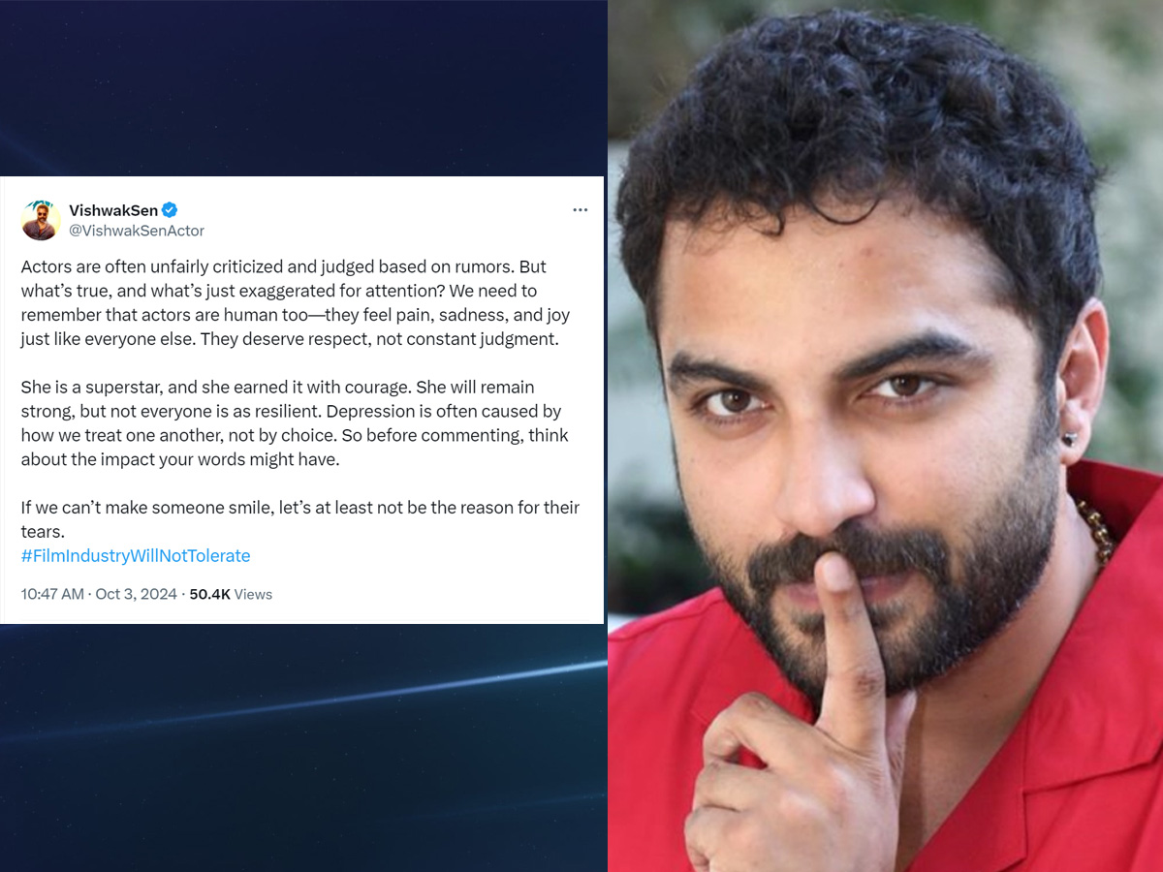
Task: Open the photo of man in red shirt
Action: coord(886,436)
